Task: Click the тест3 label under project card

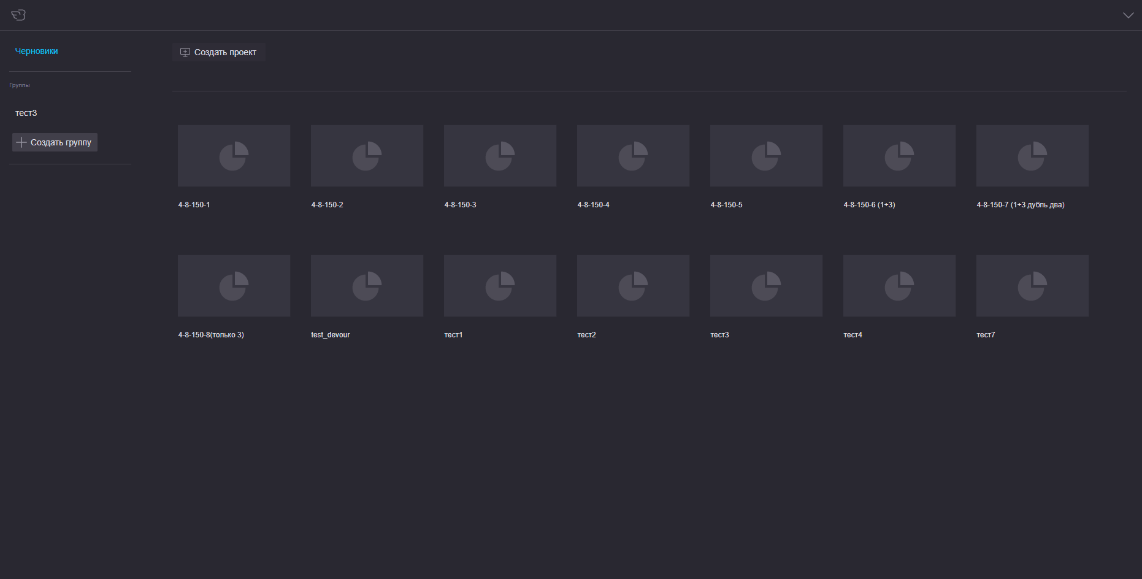Action: coord(719,335)
